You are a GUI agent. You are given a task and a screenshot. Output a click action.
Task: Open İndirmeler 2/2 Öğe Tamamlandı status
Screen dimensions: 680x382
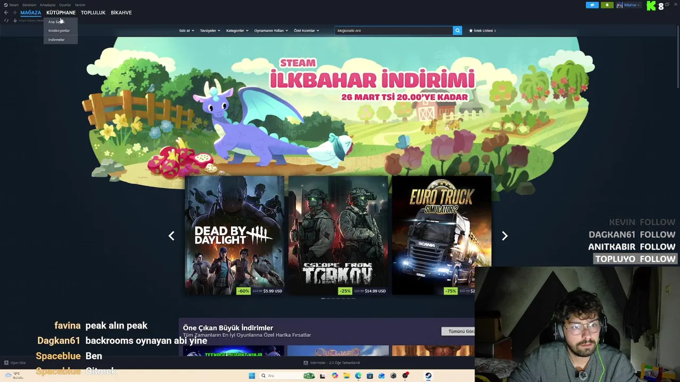click(x=332, y=363)
